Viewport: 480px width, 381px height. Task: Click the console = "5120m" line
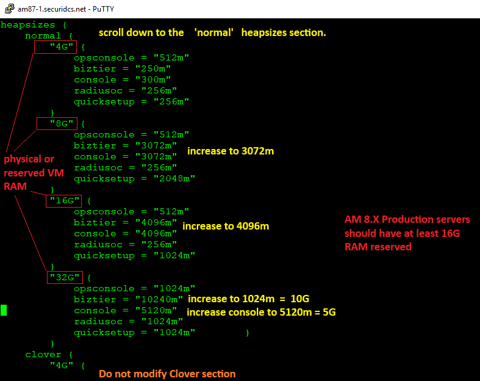click(x=125, y=310)
